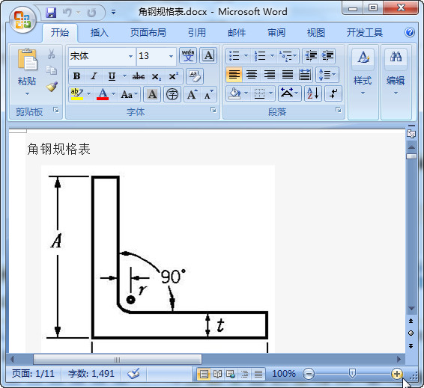
Task: Go to the 审阅 tab
Action: [x=276, y=33]
